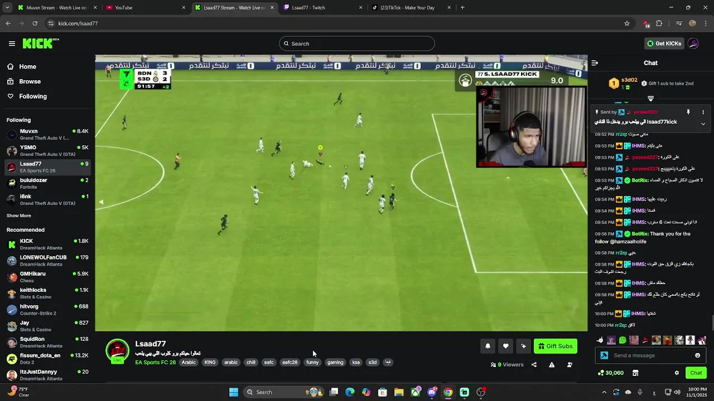Open browser extensions puzzle icon
The width and height of the screenshot is (714, 401).
[x=659, y=23]
